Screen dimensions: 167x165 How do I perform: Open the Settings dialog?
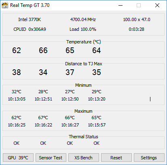coord(149,158)
